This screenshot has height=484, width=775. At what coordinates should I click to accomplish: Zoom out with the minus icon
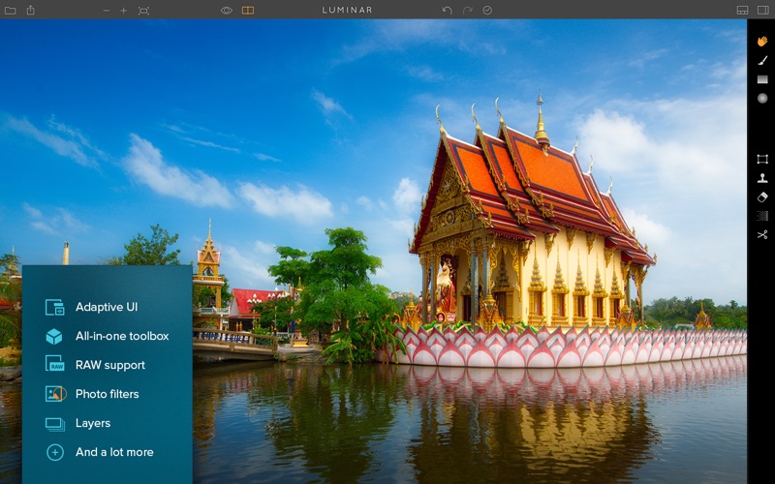107,11
